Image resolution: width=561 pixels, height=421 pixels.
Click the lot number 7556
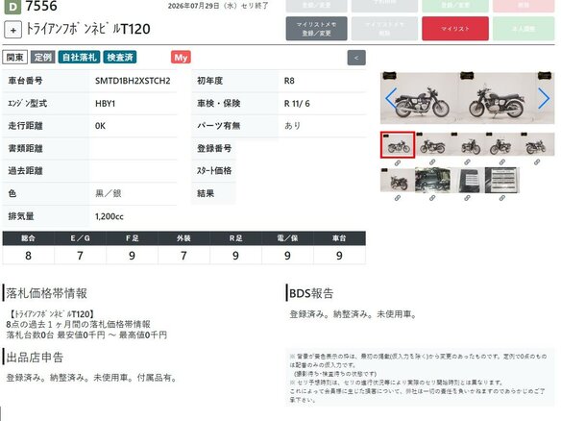point(41,6)
